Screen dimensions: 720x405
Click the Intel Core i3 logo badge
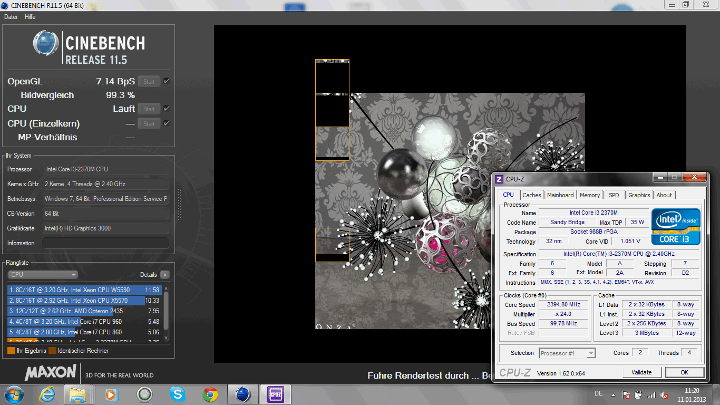676,227
